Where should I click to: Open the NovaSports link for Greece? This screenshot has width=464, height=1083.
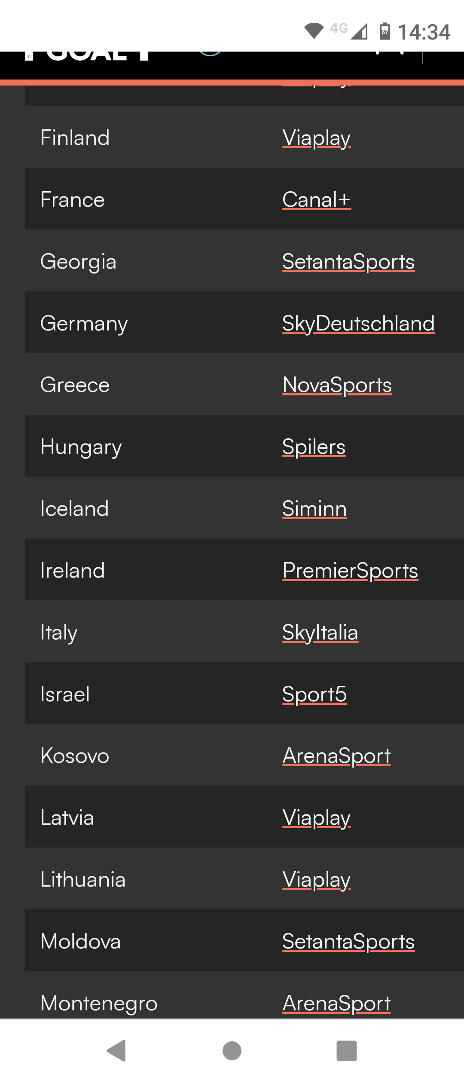pos(337,385)
